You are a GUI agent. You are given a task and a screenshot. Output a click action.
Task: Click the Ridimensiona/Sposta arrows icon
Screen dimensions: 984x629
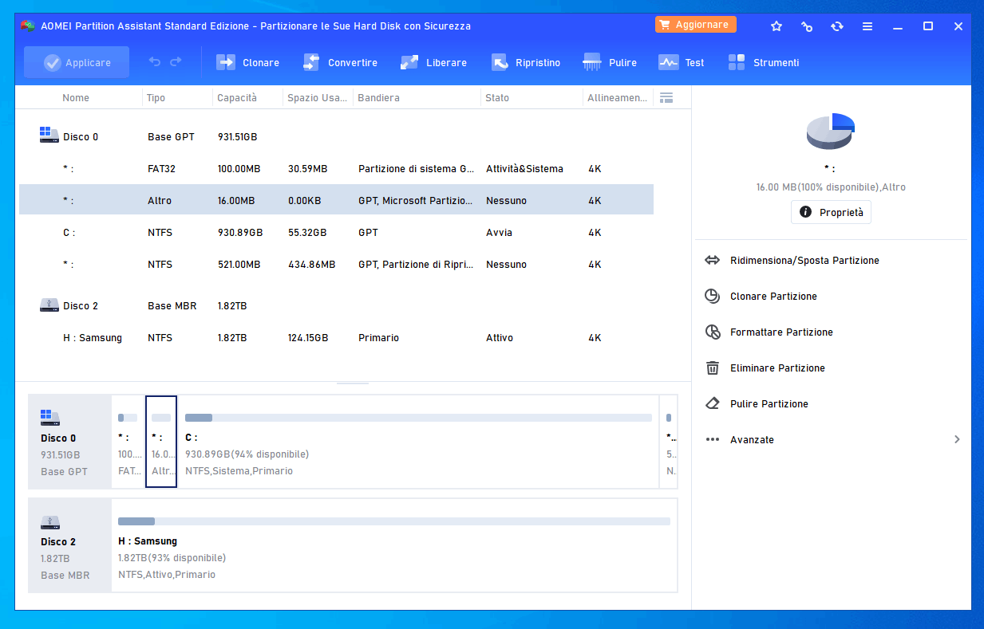coord(713,260)
